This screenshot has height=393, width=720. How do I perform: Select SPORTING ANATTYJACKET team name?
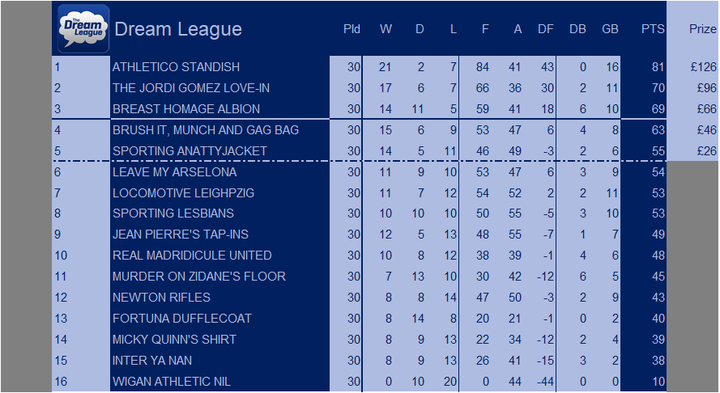click(190, 151)
